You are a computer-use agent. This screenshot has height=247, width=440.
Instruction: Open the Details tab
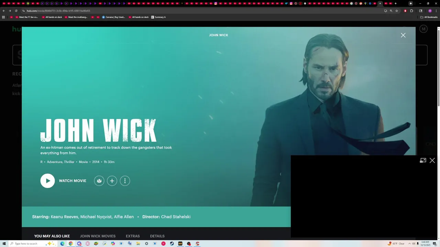(x=157, y=236)
